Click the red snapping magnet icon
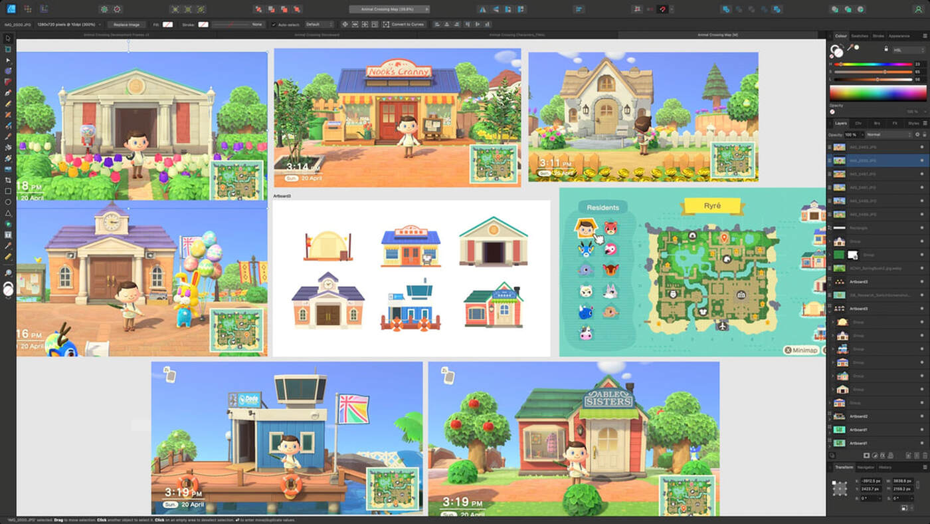 [662, 9]
